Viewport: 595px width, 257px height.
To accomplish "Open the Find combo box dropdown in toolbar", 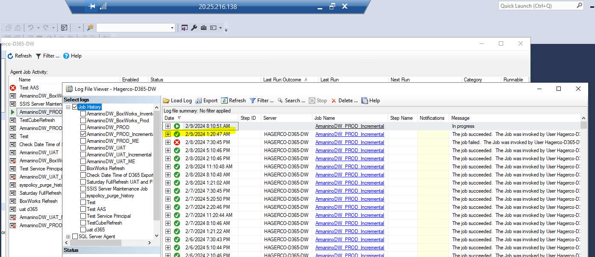I will [x=172, y=28].
